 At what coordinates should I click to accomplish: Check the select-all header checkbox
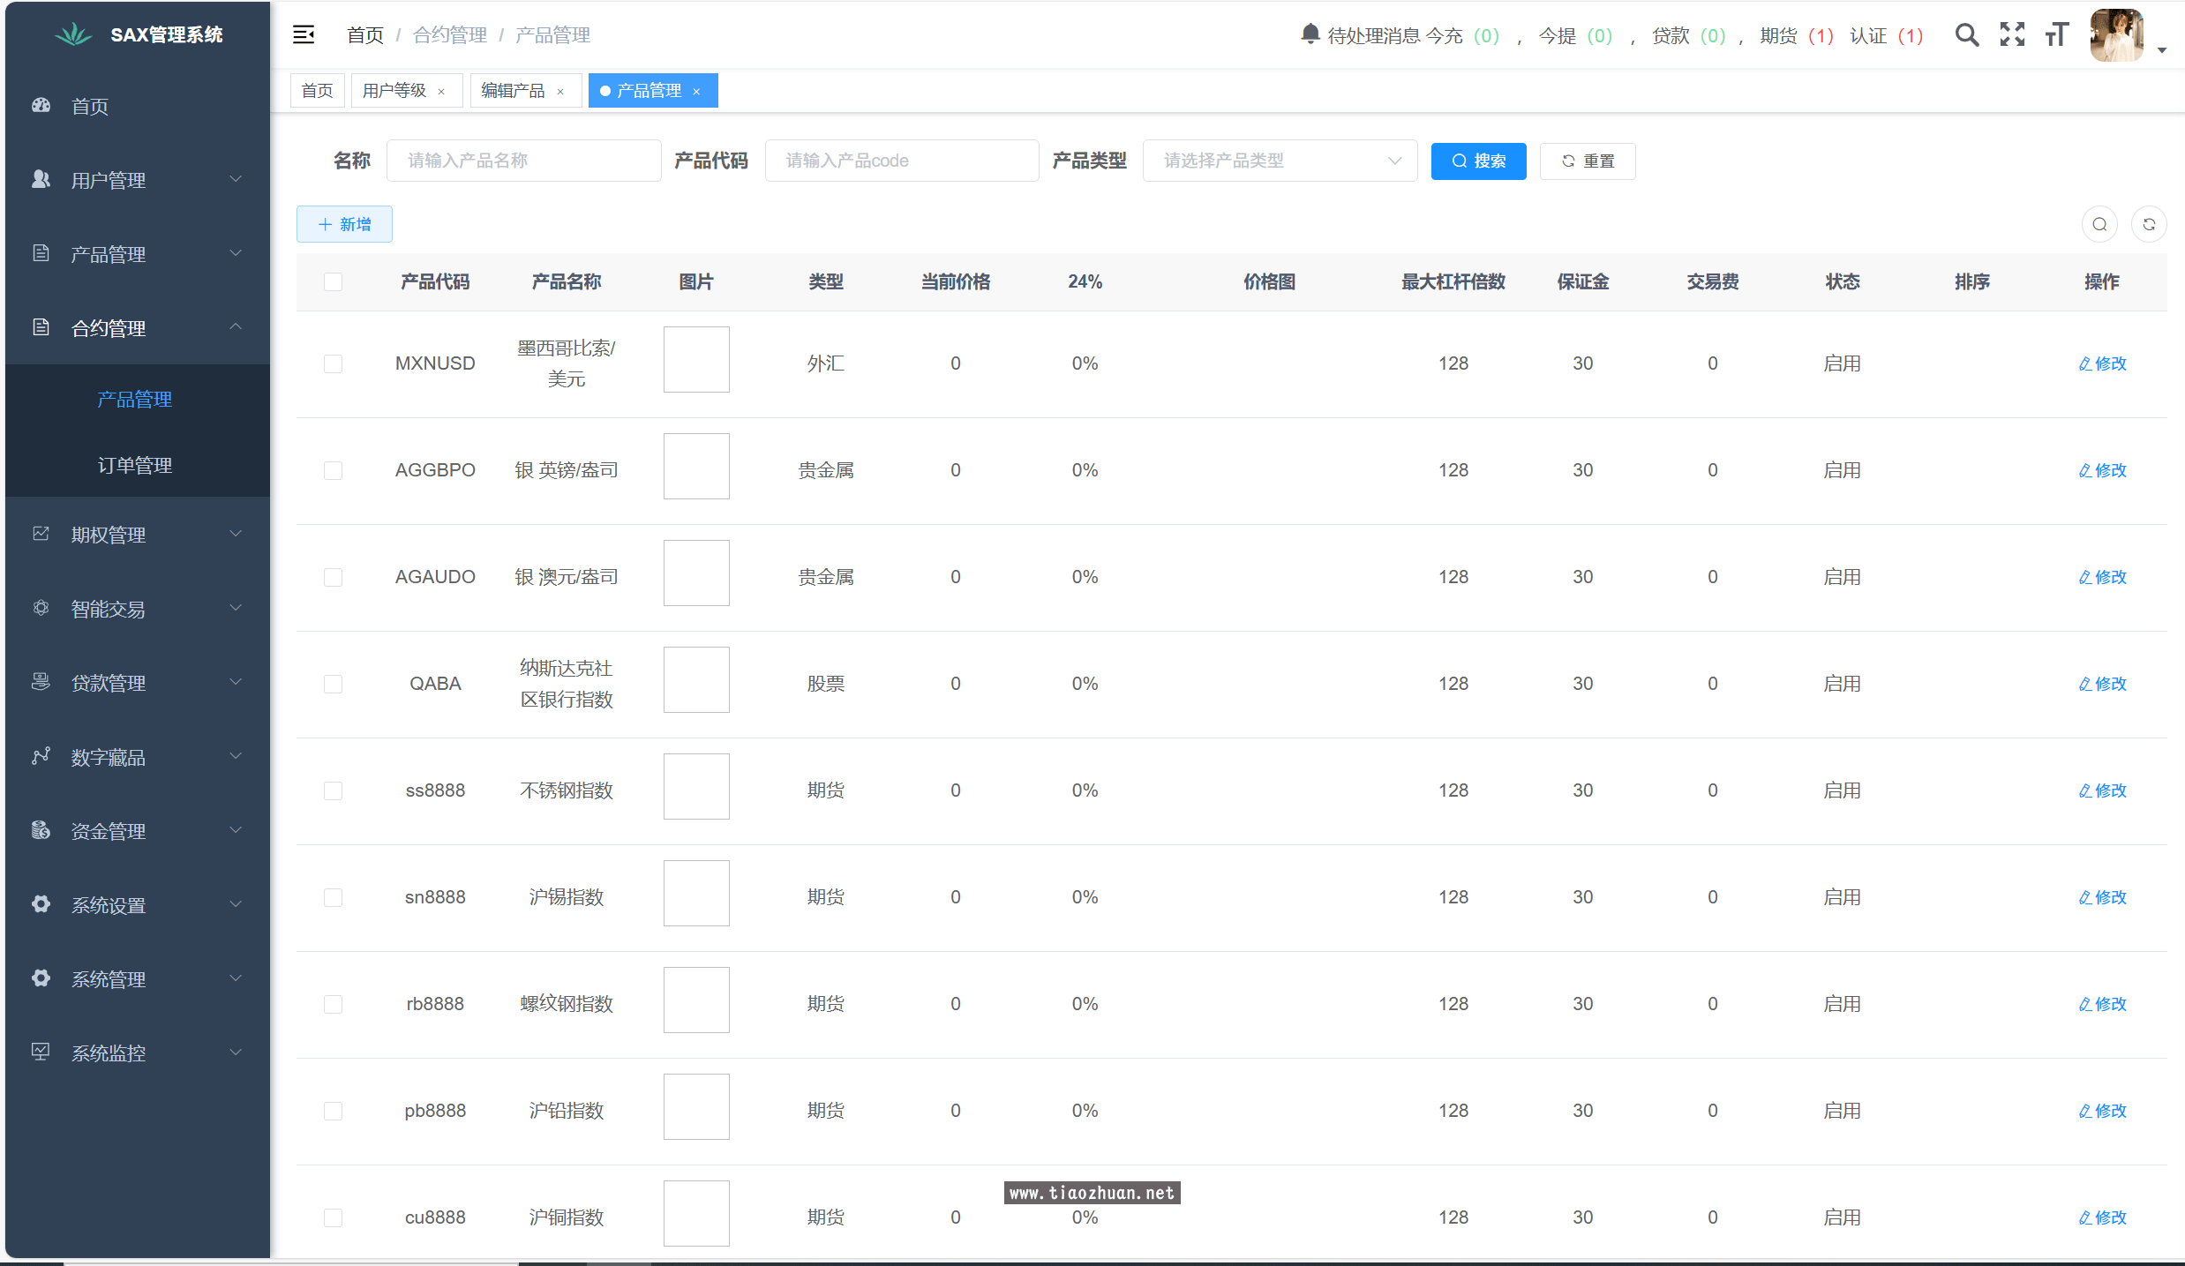pos(333,282)
